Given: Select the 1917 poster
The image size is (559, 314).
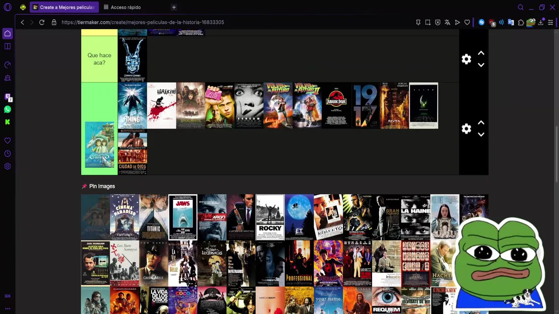Looking at the screenshot, I should 366,106.
